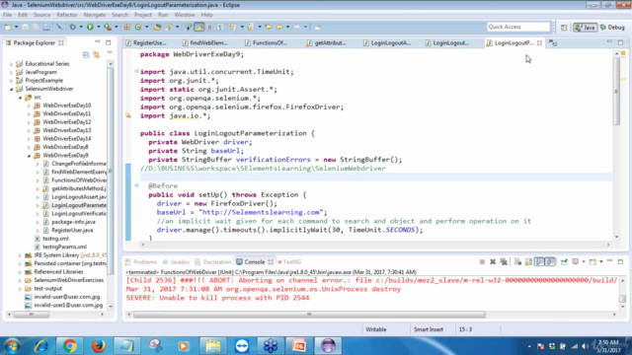Viewport: 632px width, 355px height.
Task: Click the Back navigation arrow icon
Action: click(279, 27)
